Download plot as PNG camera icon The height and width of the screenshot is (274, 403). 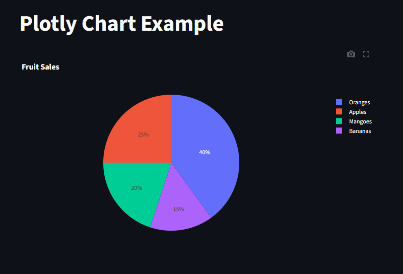click(x=351, y=54)
